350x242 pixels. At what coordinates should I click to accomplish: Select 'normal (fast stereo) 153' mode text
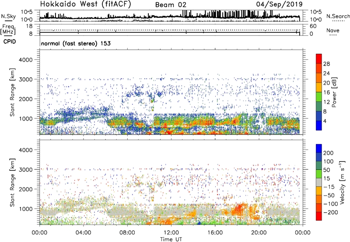(x=76, y=43)
